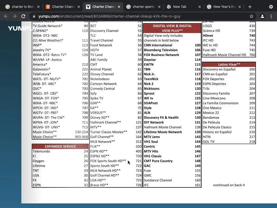Click 'Oxygen' in Expanded Service
This screenshot has height=208, width=277.
(x=60, y=161)
